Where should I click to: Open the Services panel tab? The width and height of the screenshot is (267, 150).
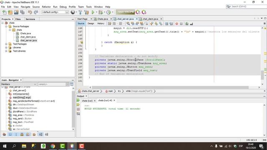tap(30, 19)
